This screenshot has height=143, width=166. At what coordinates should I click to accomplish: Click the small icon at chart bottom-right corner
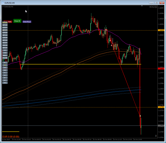coord(156,136)
